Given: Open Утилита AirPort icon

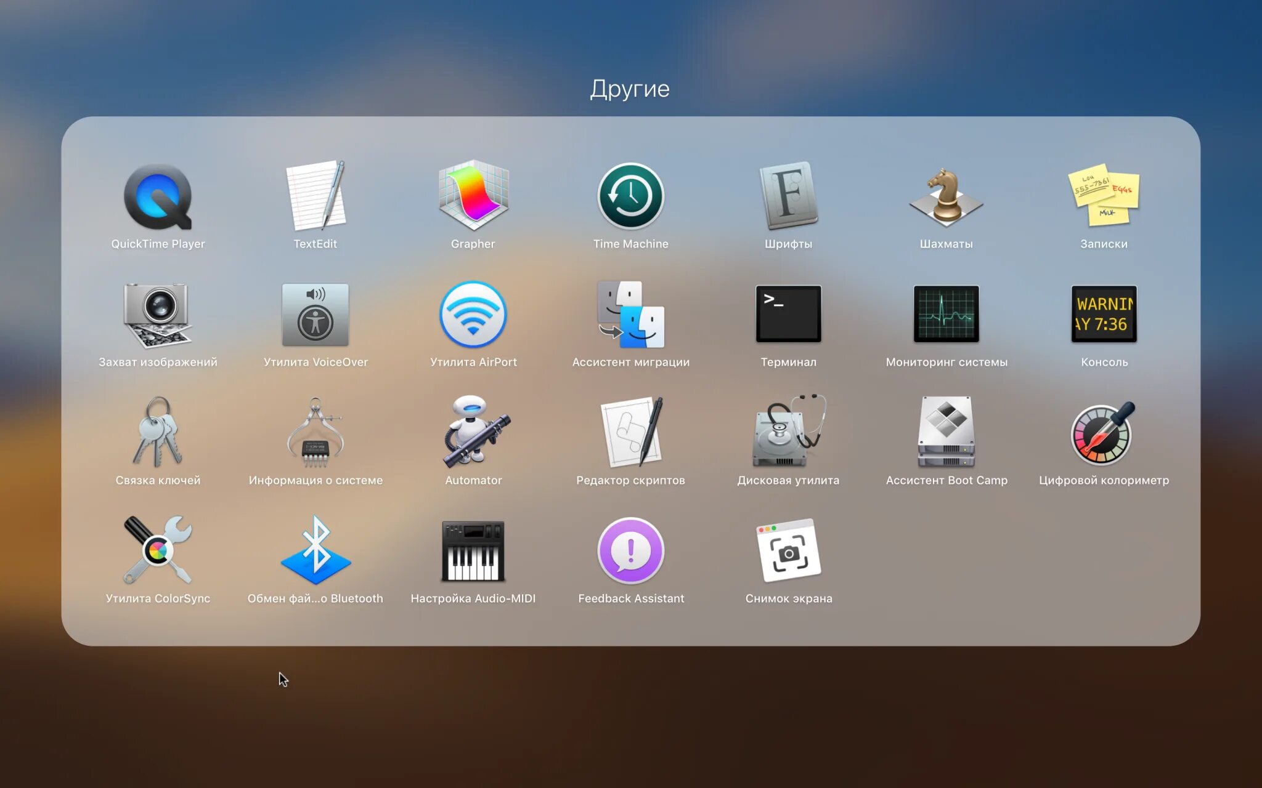Looking at the screenshot, I should [473, 315].
